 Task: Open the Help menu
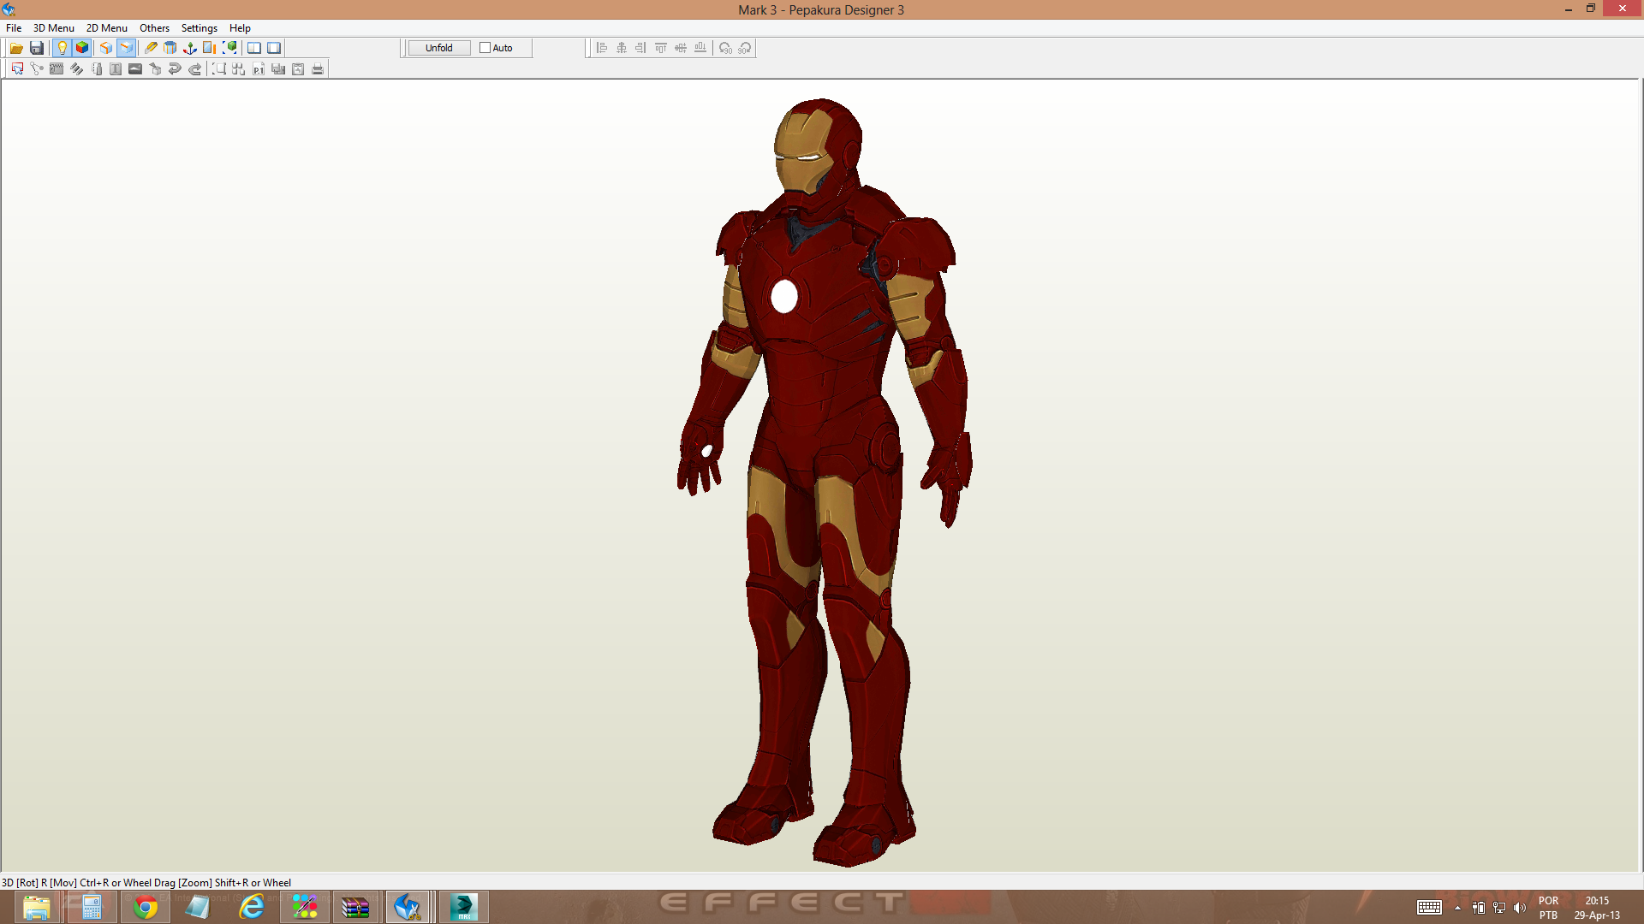[x=240, y=28]
